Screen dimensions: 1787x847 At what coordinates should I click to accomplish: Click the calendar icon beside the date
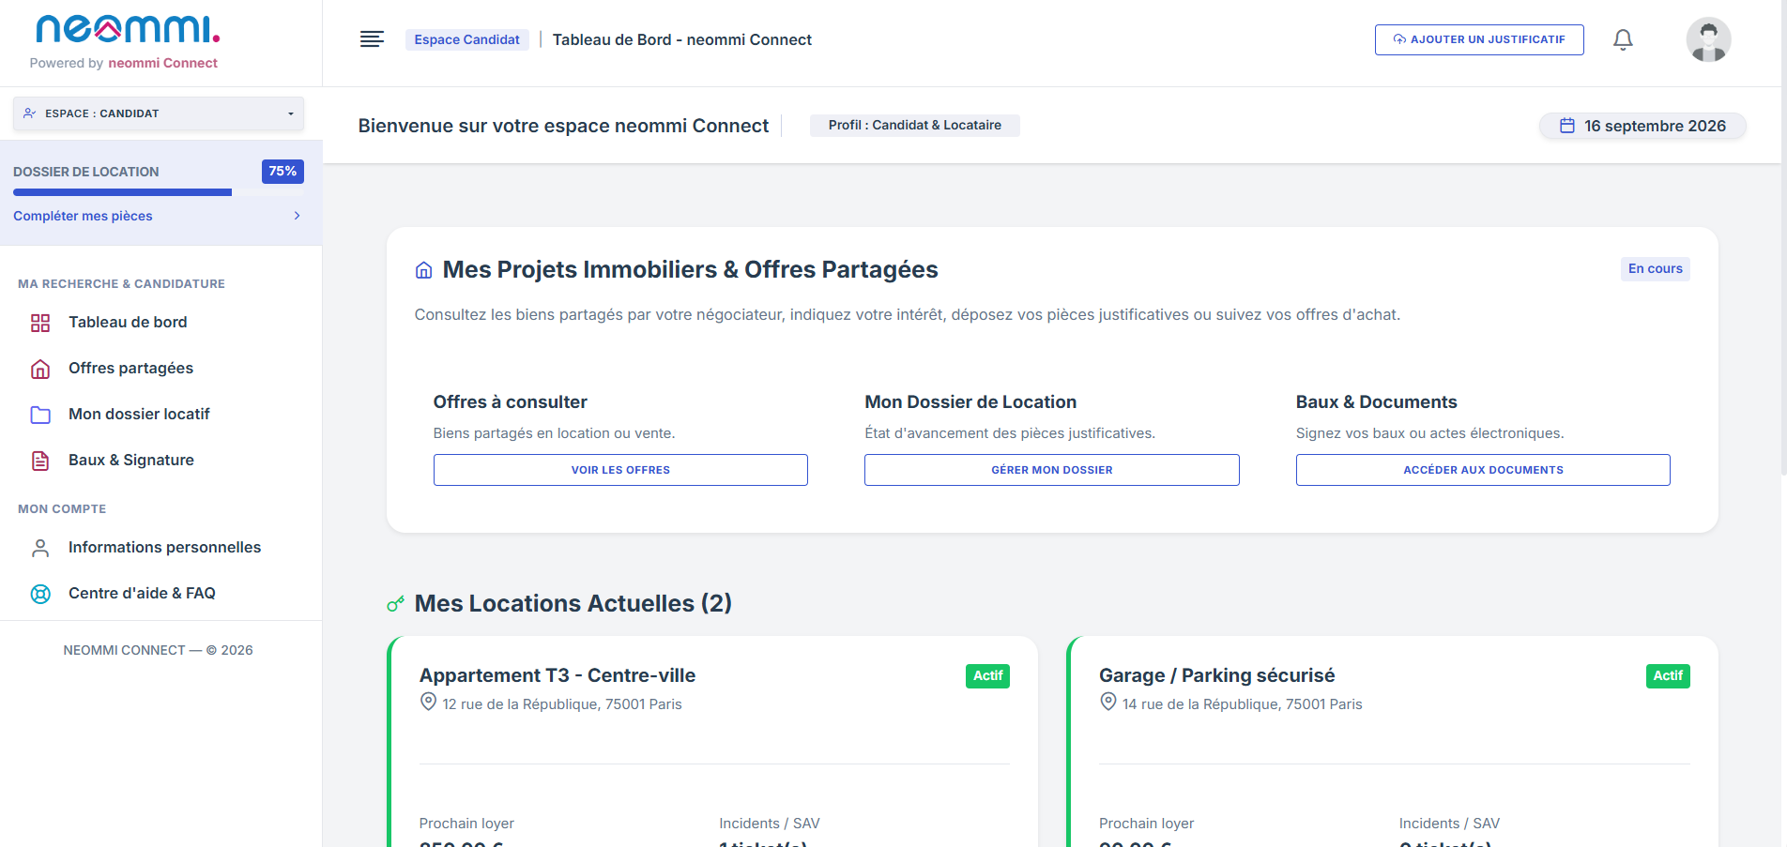(1567, 126)
